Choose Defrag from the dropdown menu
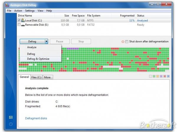177x132 pixels. click(40, 54)
